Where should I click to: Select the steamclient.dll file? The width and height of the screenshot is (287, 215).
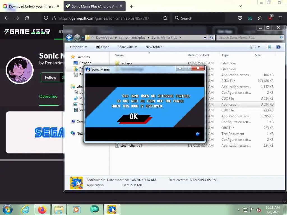(x=131, y=146)
